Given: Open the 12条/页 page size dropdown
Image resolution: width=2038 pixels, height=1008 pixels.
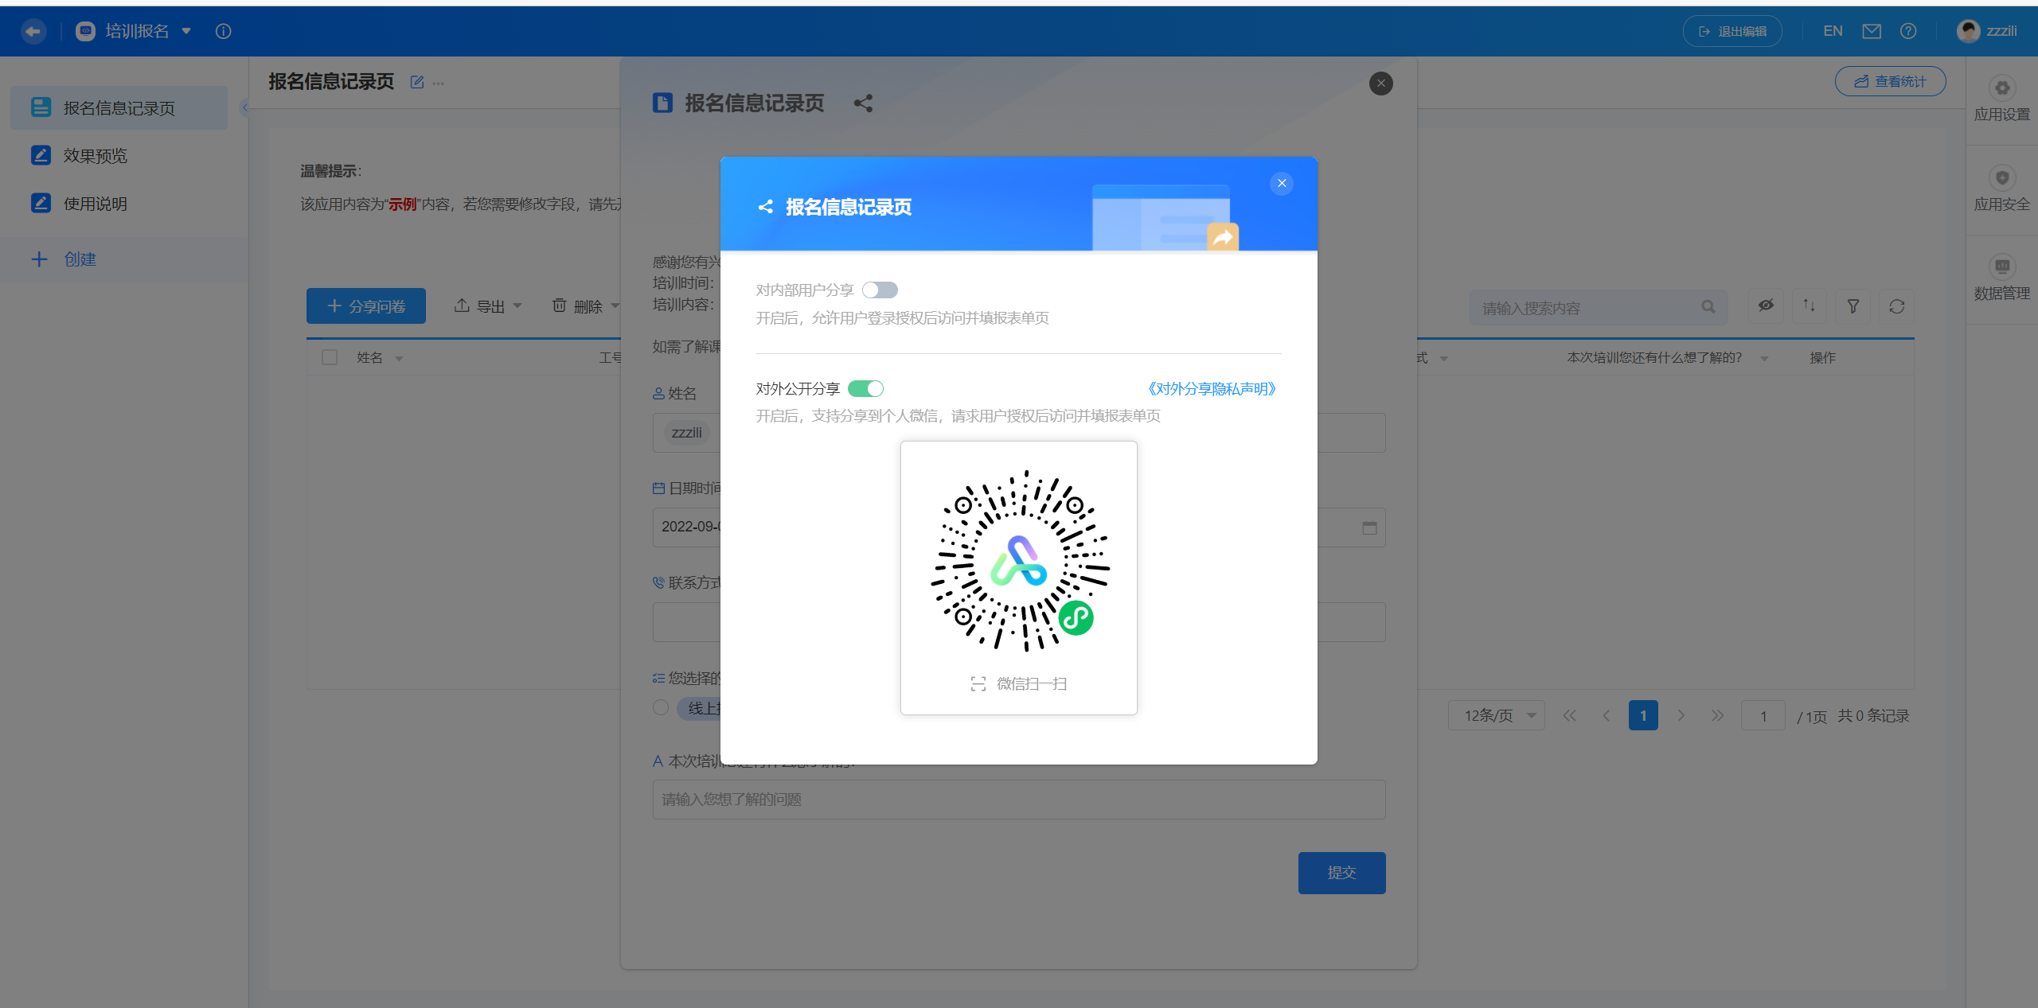Looking at the screenshot, I should [1496, 715].
